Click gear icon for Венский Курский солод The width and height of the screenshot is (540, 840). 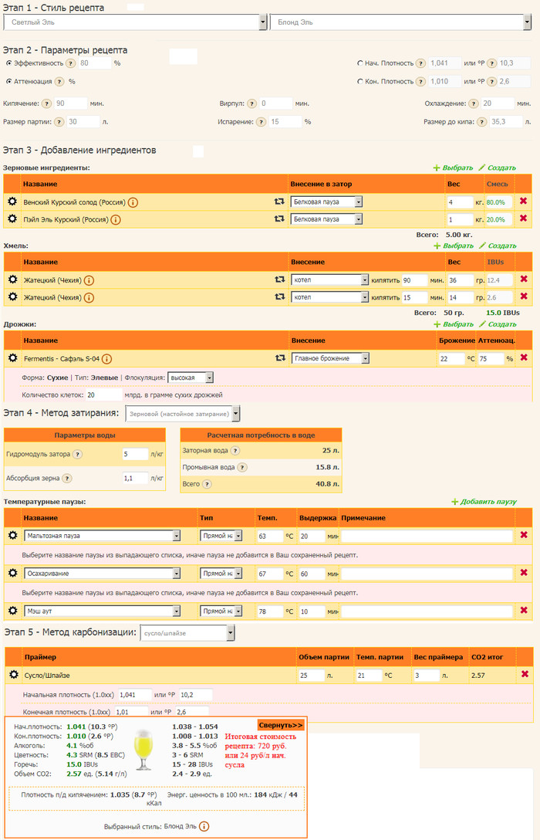(x=12, y=202)
